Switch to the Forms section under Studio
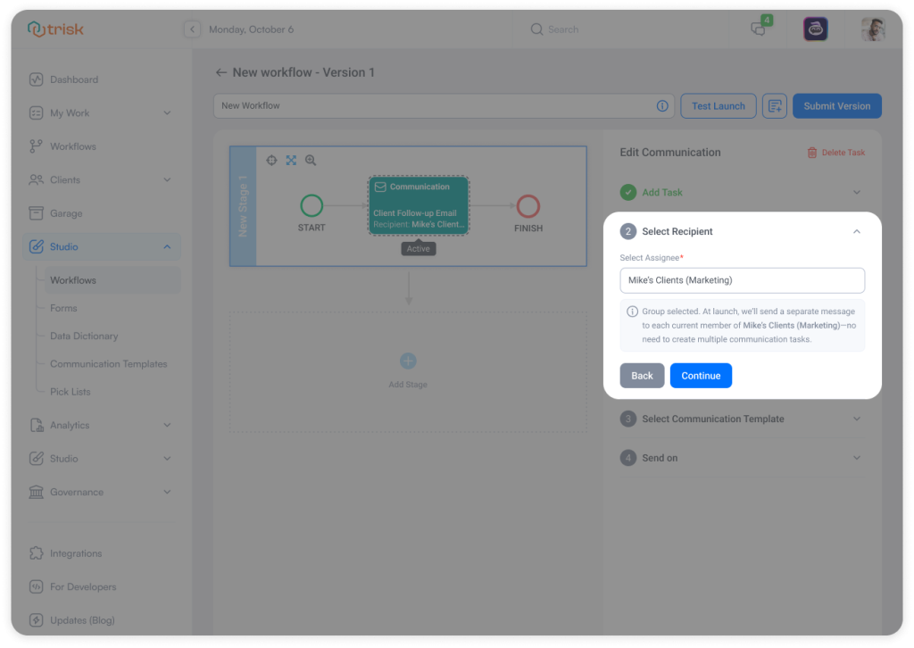The width and height of the screenshot is (914, 648). (64, 308)
